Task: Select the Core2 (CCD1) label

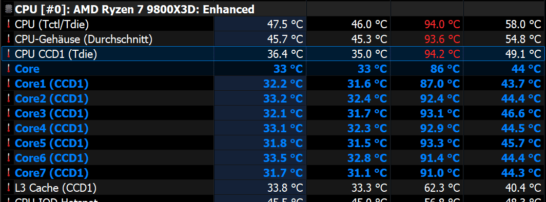Action: coord(51,99)
